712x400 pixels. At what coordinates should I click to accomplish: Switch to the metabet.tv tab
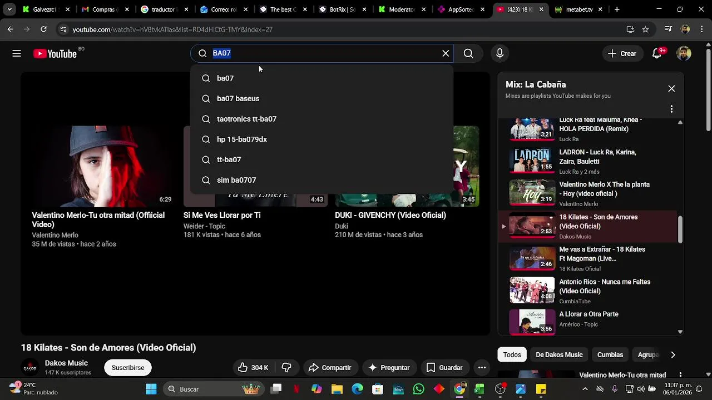coord(578,9)
